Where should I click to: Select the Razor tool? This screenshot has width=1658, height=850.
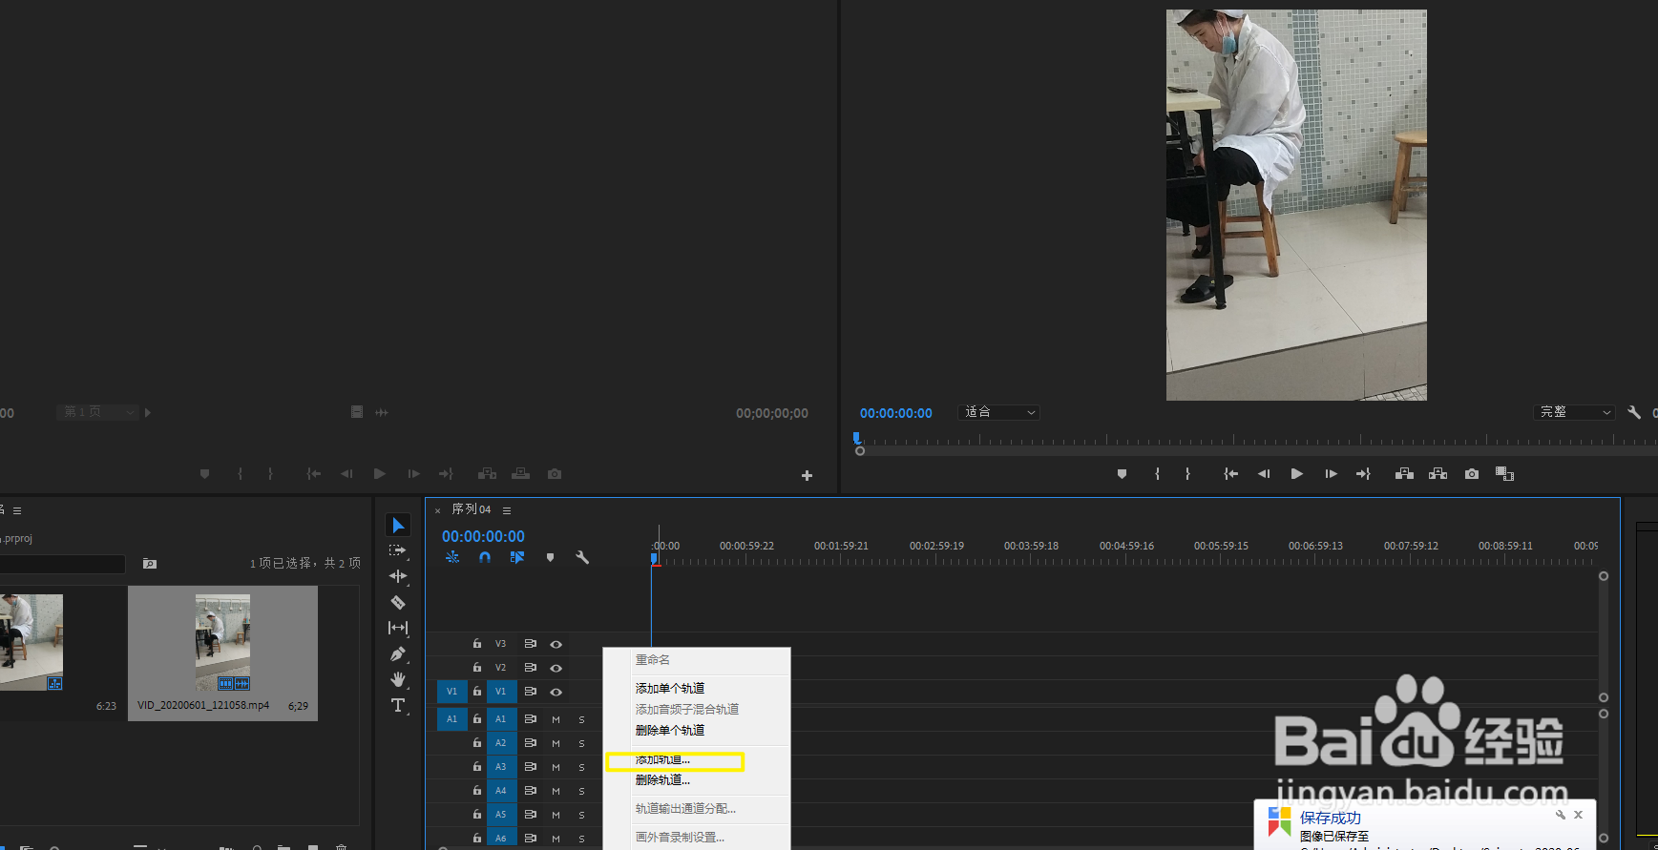398,602
